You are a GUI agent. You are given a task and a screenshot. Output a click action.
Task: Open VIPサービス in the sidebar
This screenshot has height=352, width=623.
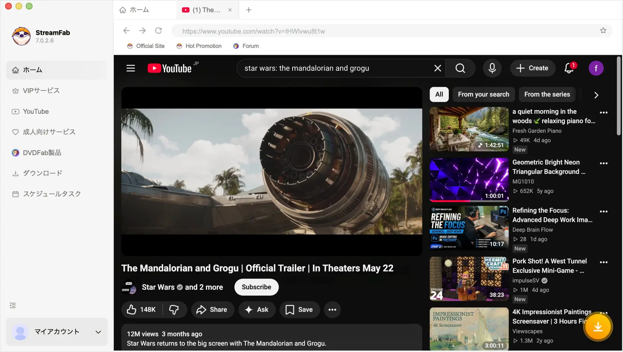coord(57,91)
